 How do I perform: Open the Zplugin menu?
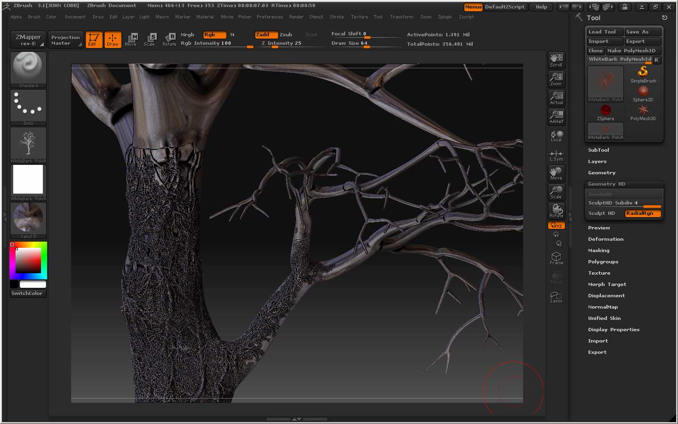(444, 17)
